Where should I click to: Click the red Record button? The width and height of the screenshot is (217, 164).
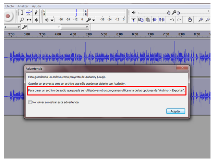click(x=8, y=16)
